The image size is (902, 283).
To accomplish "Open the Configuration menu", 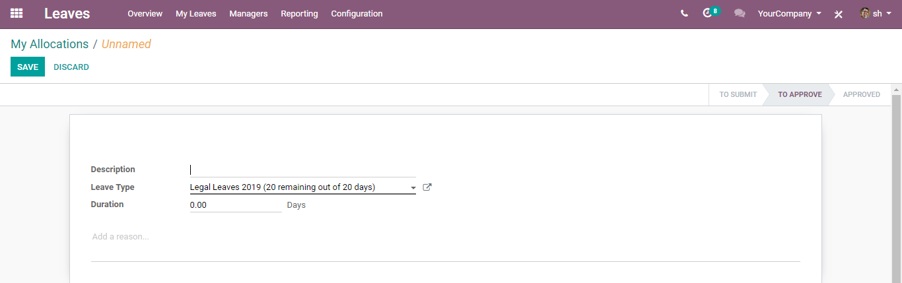I will [x=357, y=13].
